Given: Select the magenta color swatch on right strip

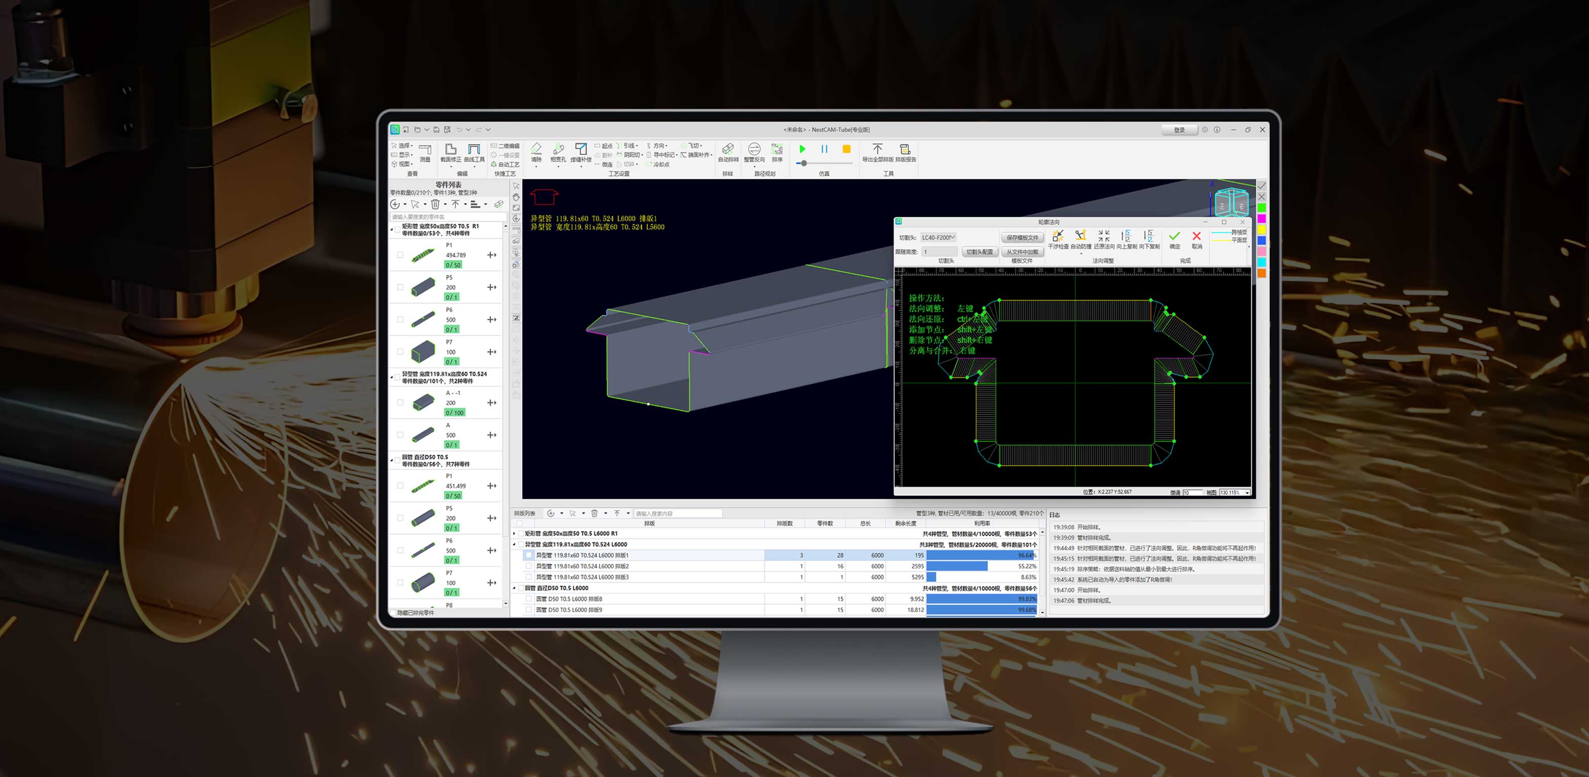Looking at the screenshot, I should 1262,219.
